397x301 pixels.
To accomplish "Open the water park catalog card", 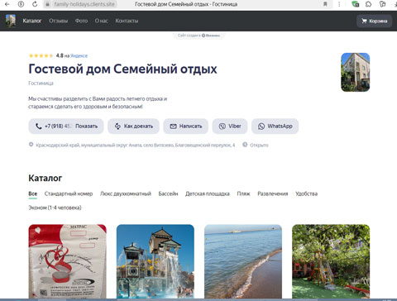I will pos(155,261).
